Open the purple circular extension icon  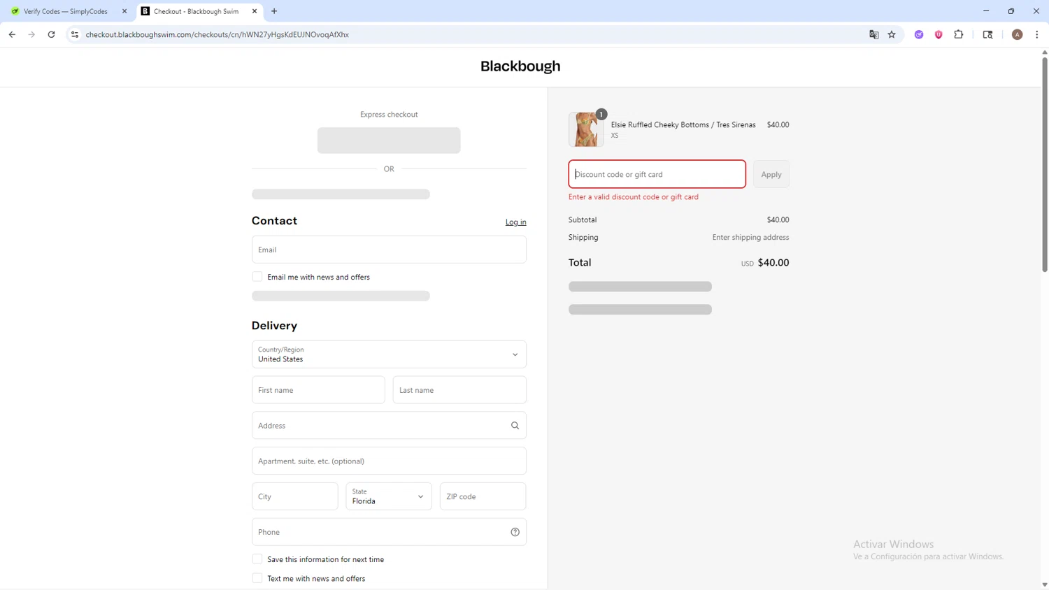[x=919, y=34]
